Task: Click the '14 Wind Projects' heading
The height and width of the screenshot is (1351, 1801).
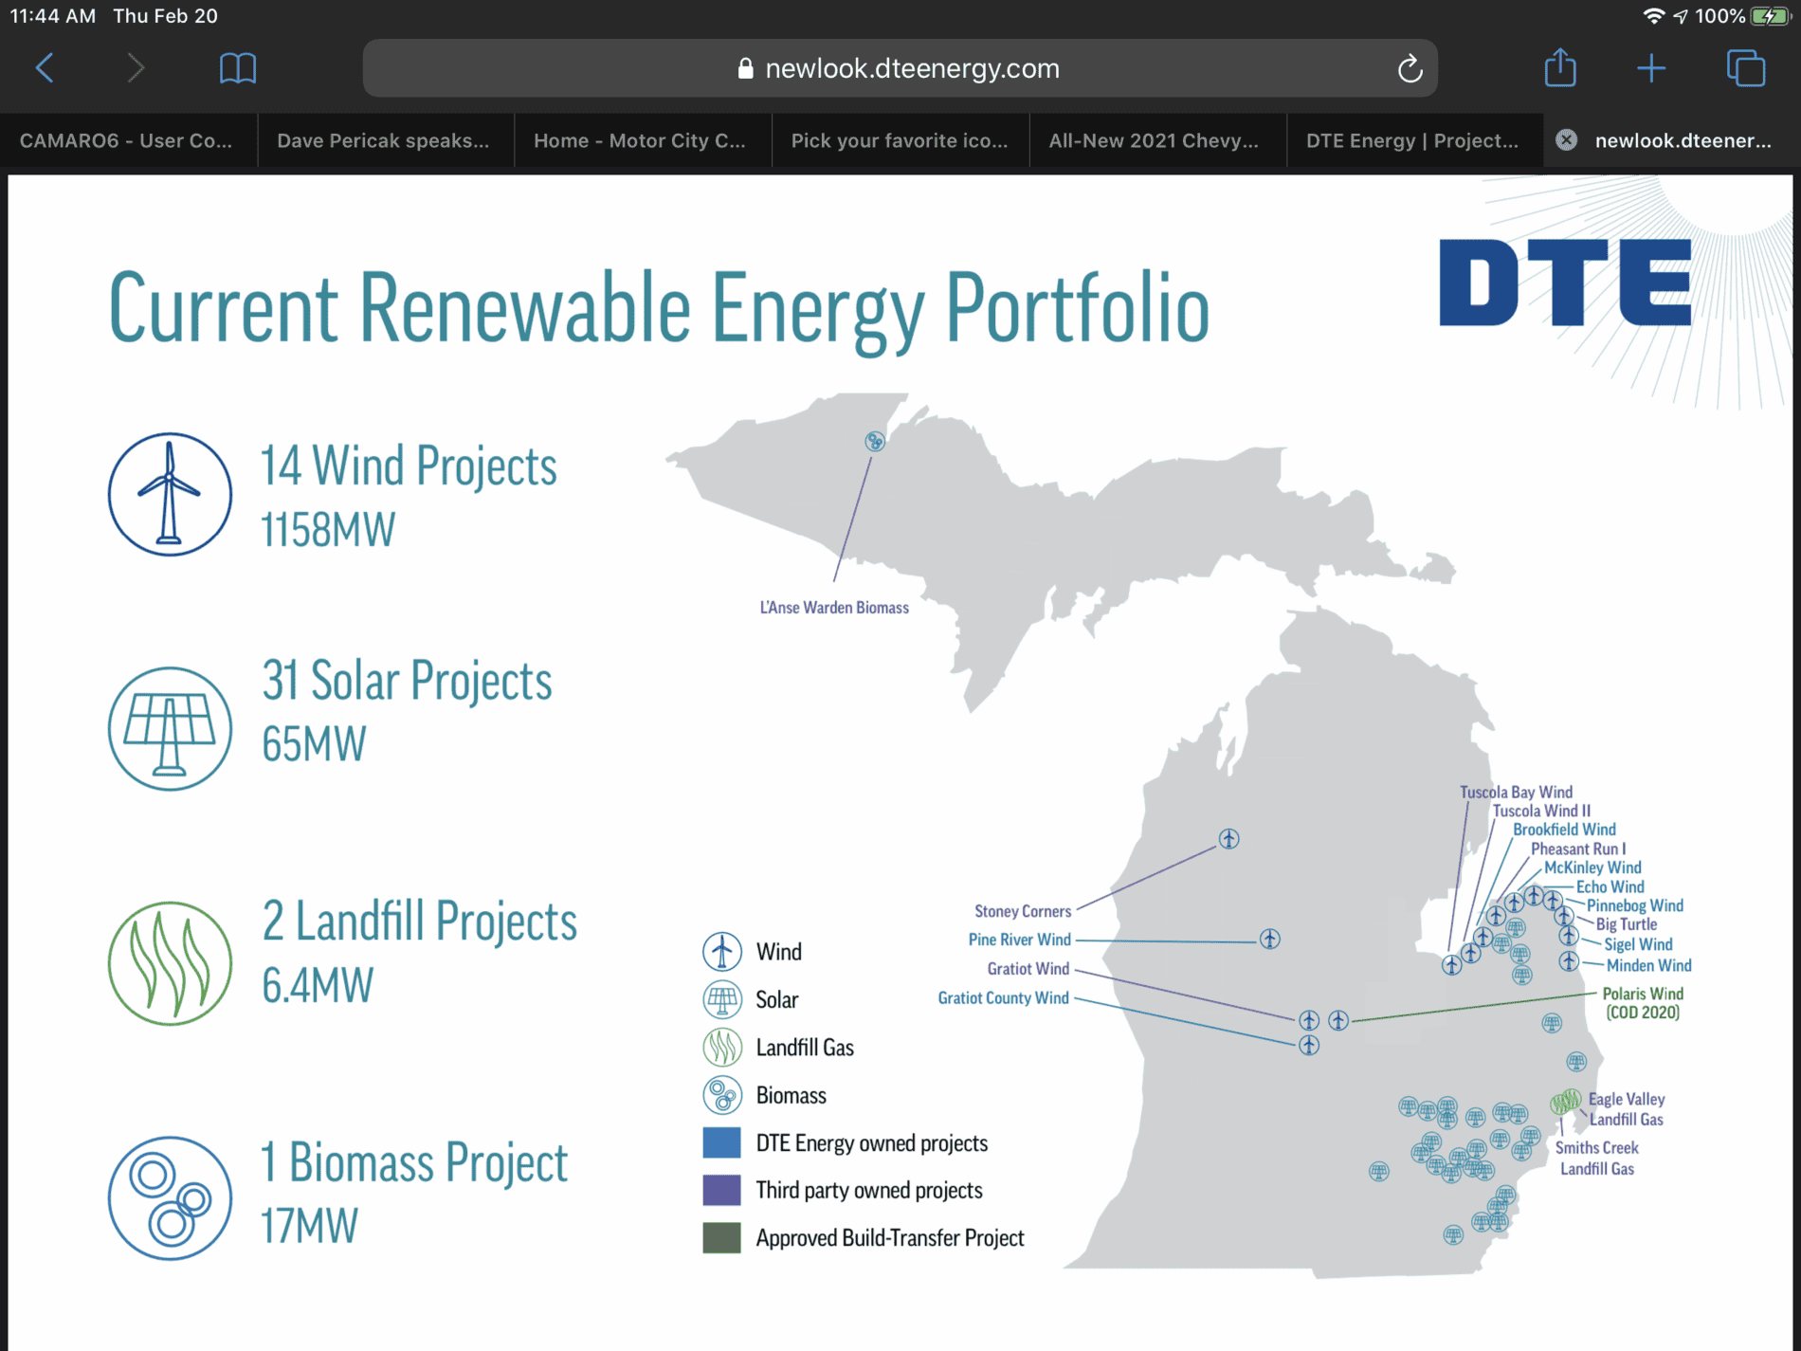Action: (409, 466)
